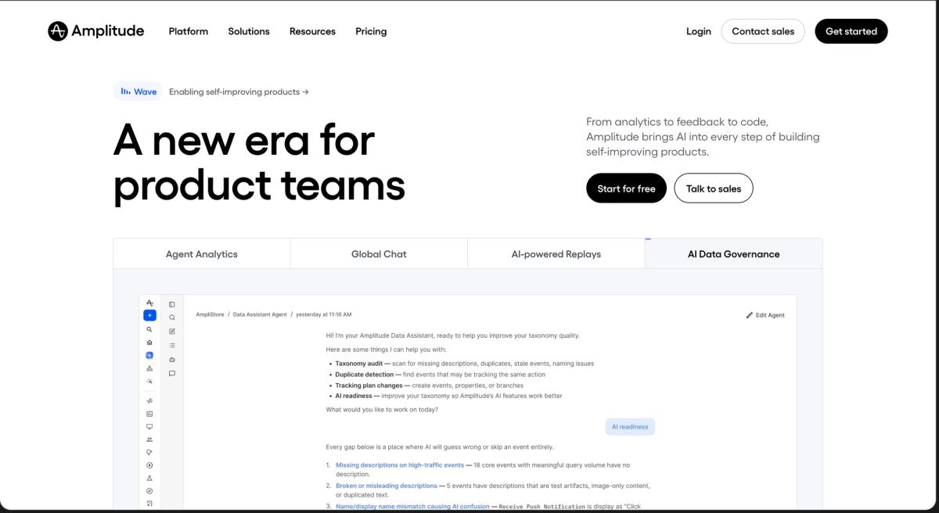
Task: Open the Platform menu
Action: (x=189, y=31)
